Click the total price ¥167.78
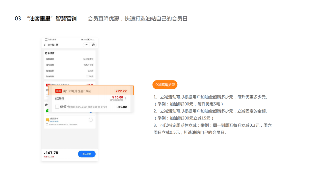Image resolution: width=316 pixels, height=177 pixels. point(51,153)
